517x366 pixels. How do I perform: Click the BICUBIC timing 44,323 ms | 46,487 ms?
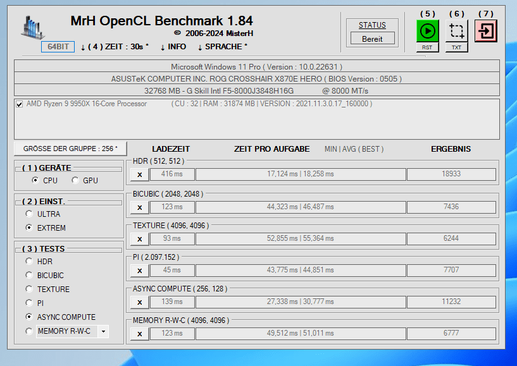tap(301, 207)
